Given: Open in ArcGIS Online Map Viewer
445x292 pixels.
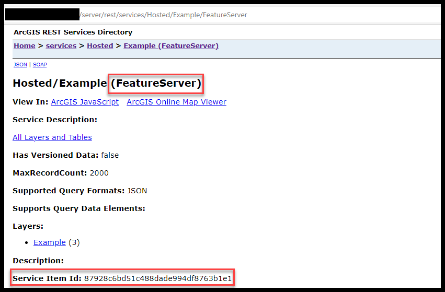Looking at the screenshot, I should [x=177, y=102].
